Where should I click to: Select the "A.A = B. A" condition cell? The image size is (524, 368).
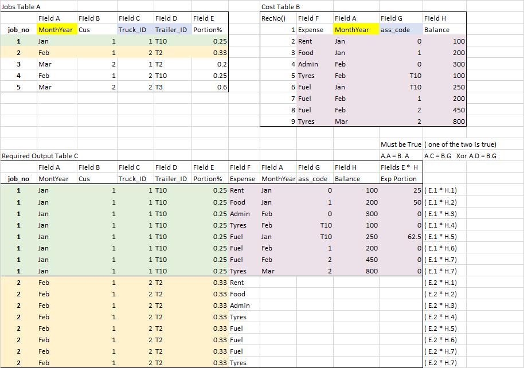click(396, 155)
